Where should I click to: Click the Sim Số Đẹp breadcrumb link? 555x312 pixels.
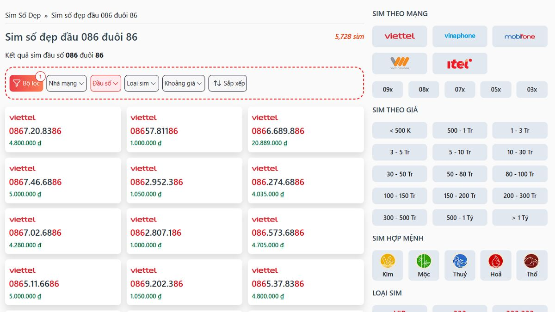(x=23, y=15)
